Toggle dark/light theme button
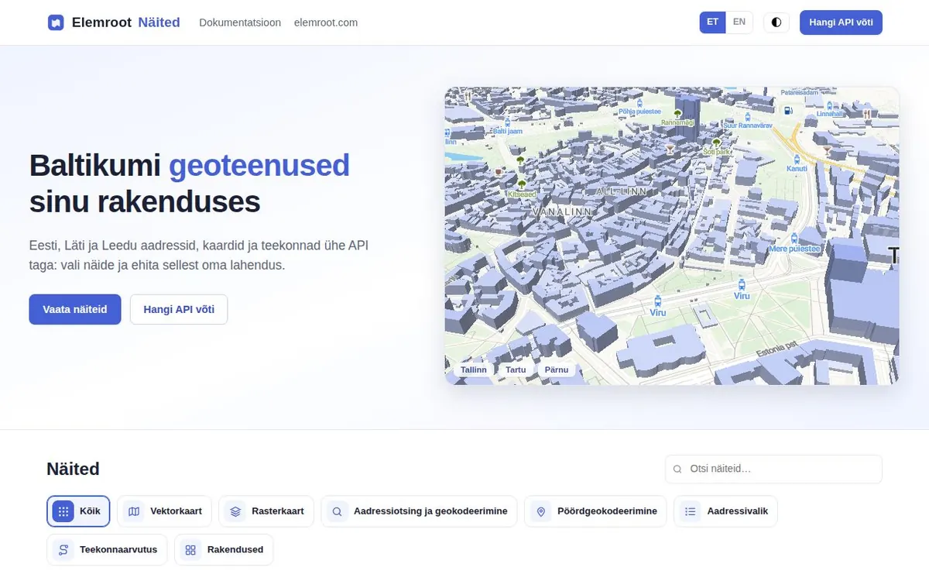Viewport: 929px width, 581px height. (776, 22)
